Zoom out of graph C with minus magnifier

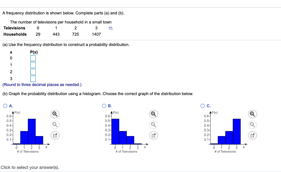252,125
